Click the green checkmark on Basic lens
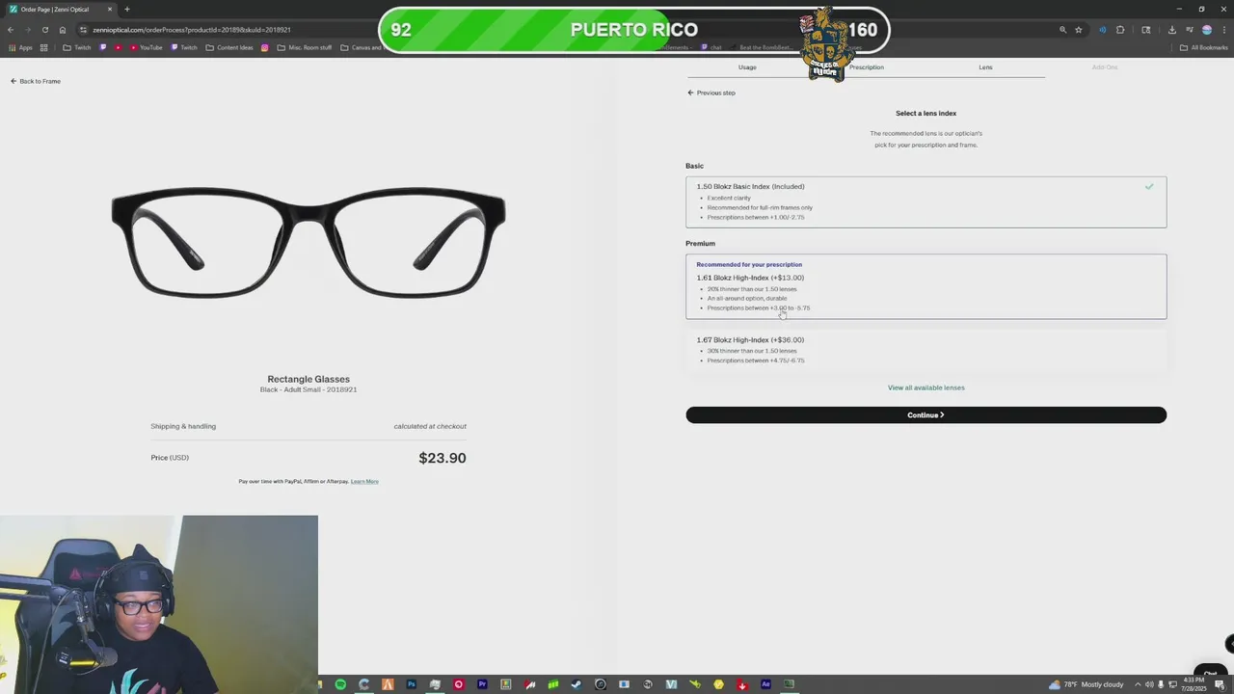Viewport: 1234px width, 694px height. point(1149,186)
